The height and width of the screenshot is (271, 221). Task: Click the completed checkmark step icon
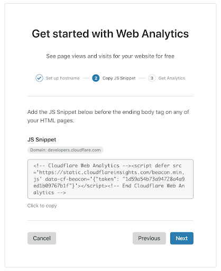tap(39, 78)
